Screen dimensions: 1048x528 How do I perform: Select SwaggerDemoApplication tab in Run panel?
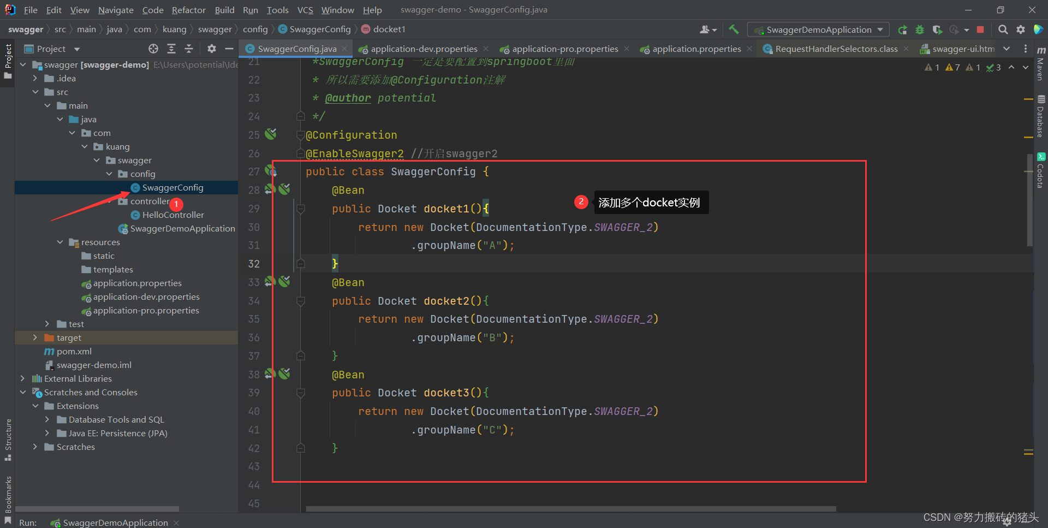point(115,523)
